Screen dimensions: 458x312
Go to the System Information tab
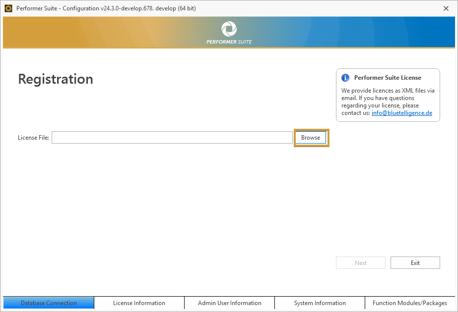pyautogui.click(x=320, y=303)
